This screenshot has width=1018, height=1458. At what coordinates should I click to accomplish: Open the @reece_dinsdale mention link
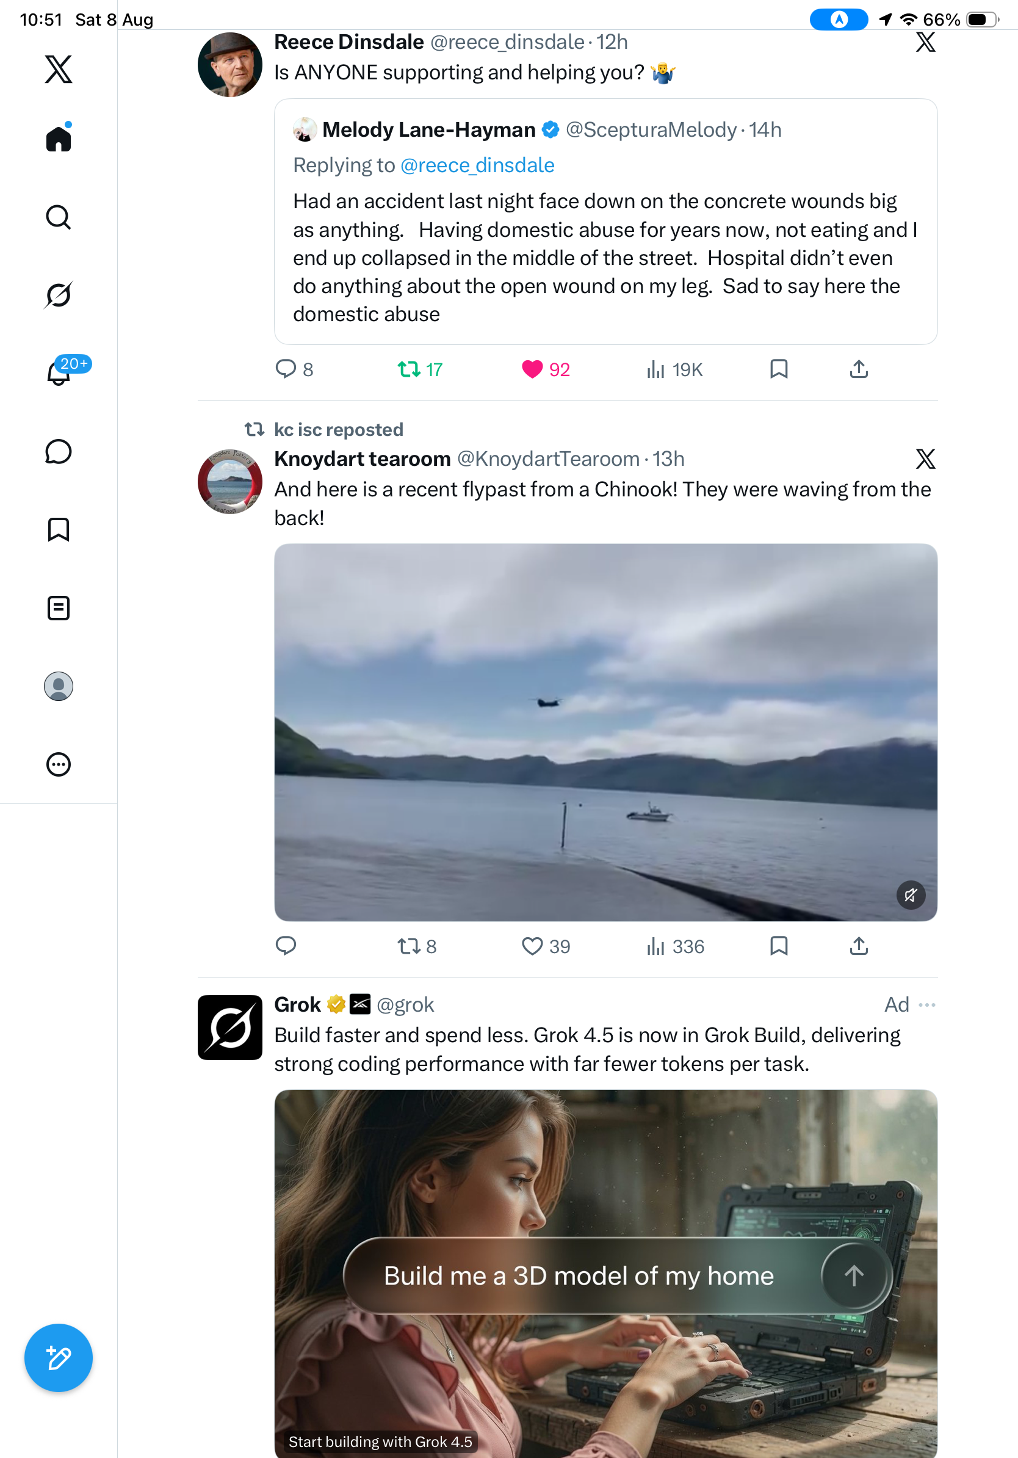477,165
